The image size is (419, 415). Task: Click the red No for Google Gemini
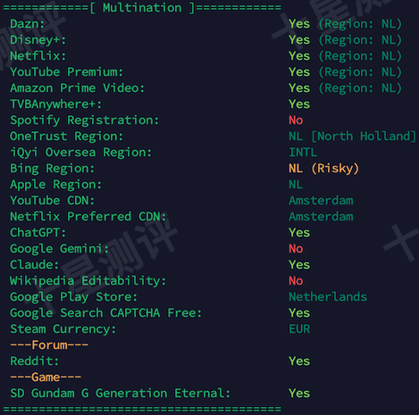tap(296, 248)
